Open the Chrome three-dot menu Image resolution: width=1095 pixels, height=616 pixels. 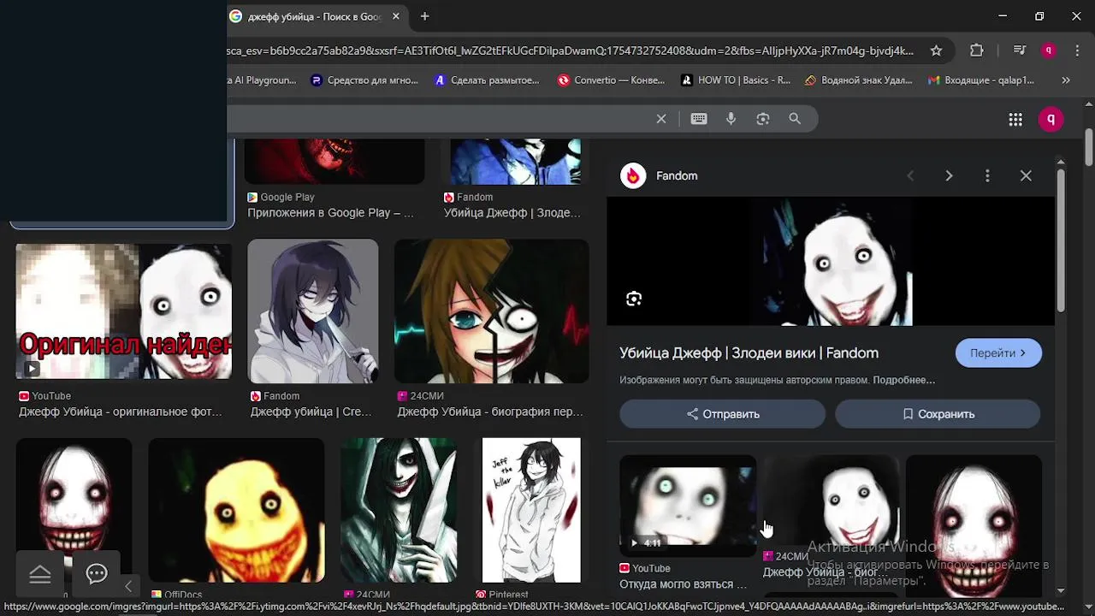tap(1076, 50)
